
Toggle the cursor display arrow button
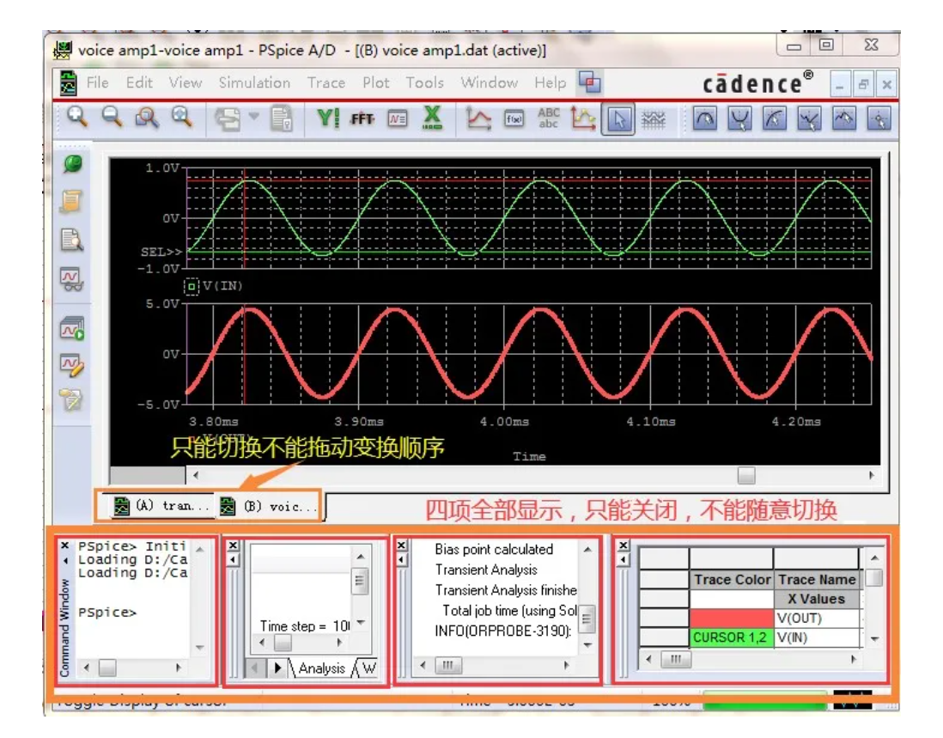618,119
